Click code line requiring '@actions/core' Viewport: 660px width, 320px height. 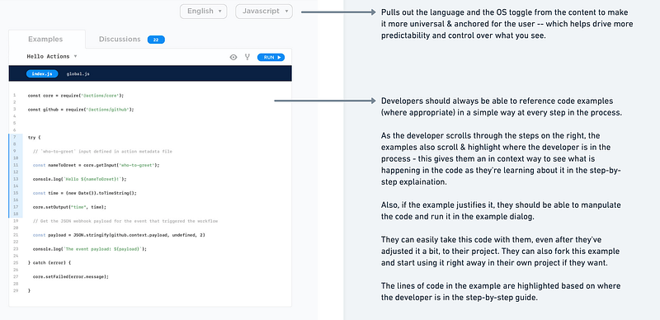(x=76, y=96)
